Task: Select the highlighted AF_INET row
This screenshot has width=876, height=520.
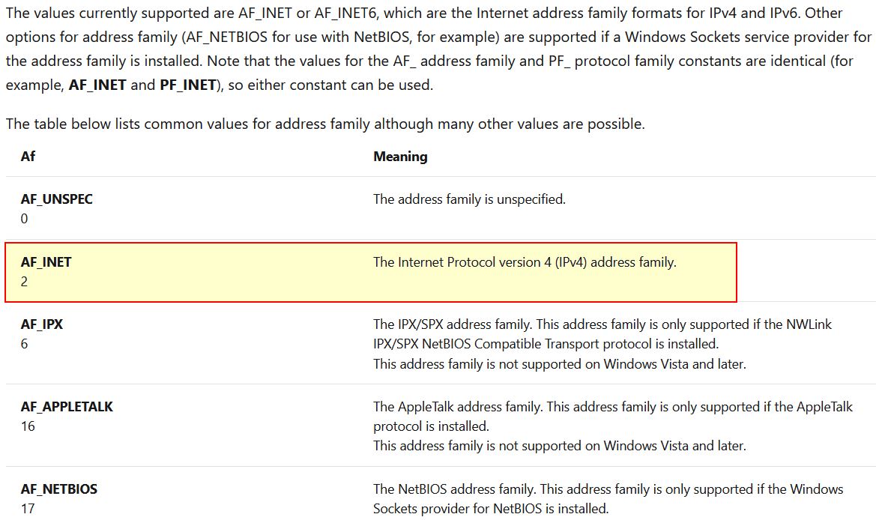Action: point(371,272)
